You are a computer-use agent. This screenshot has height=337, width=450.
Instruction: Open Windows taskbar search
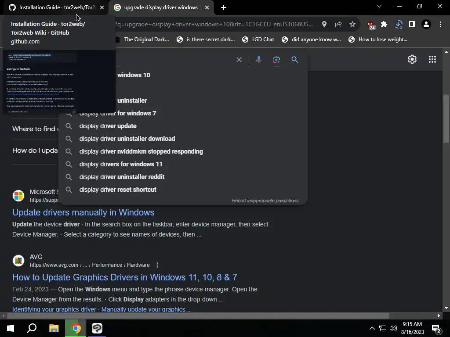coord(32,328)
